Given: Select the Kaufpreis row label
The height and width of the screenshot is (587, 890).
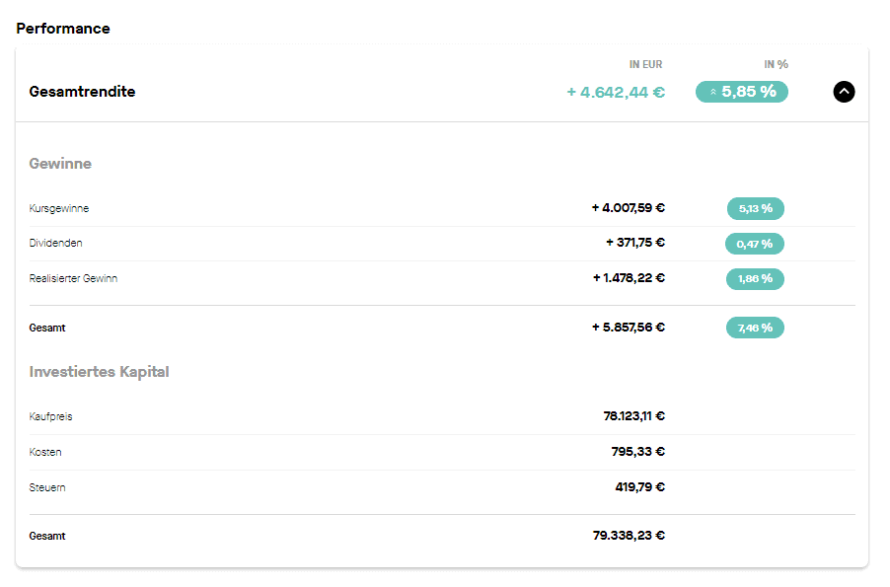Looking at the screenshot, I should coord(50,416).
